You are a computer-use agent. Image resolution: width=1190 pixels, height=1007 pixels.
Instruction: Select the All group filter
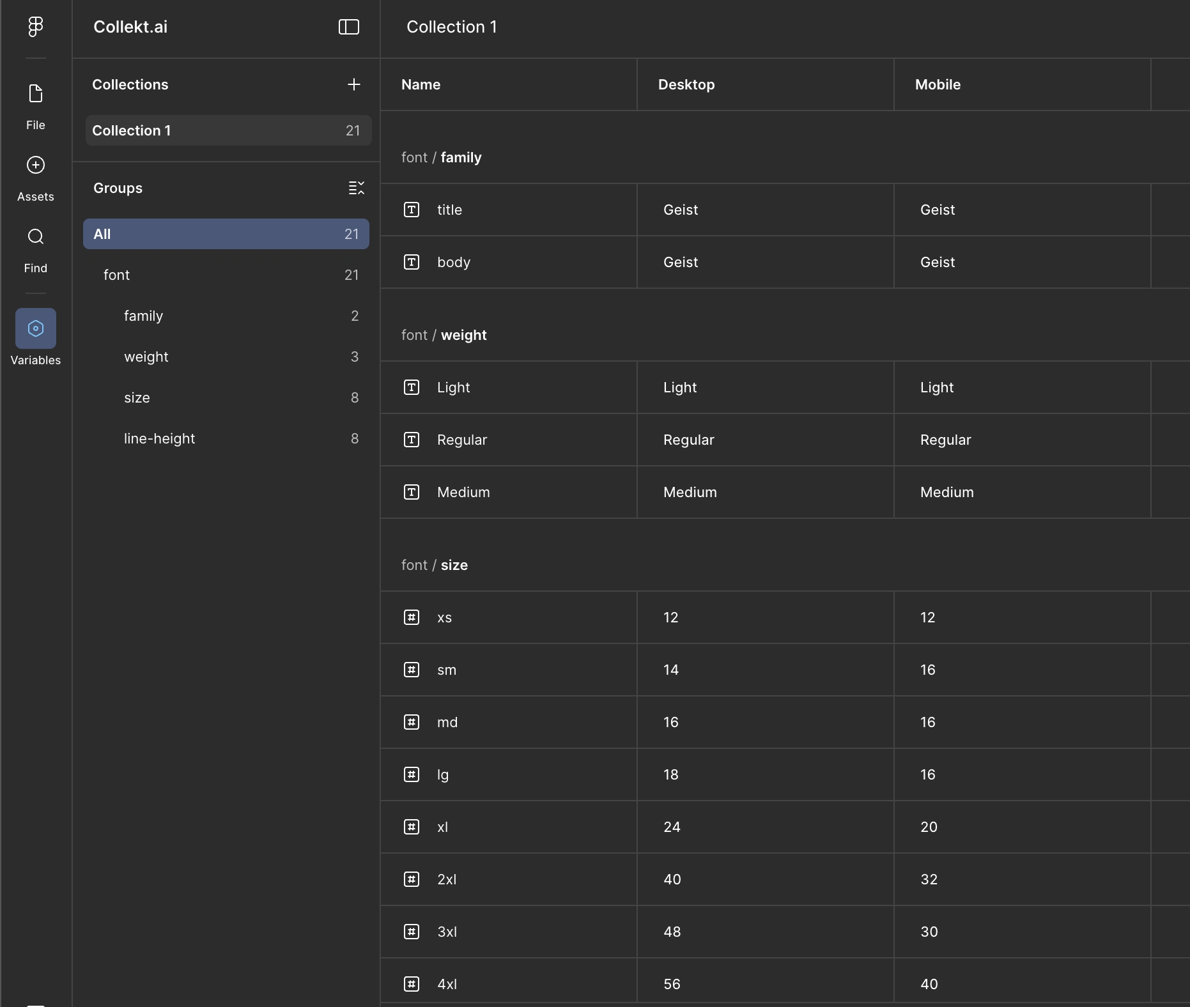pos(226,234)
